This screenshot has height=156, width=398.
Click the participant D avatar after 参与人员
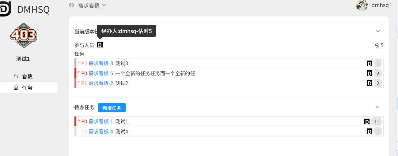click(x=100, y=45)
